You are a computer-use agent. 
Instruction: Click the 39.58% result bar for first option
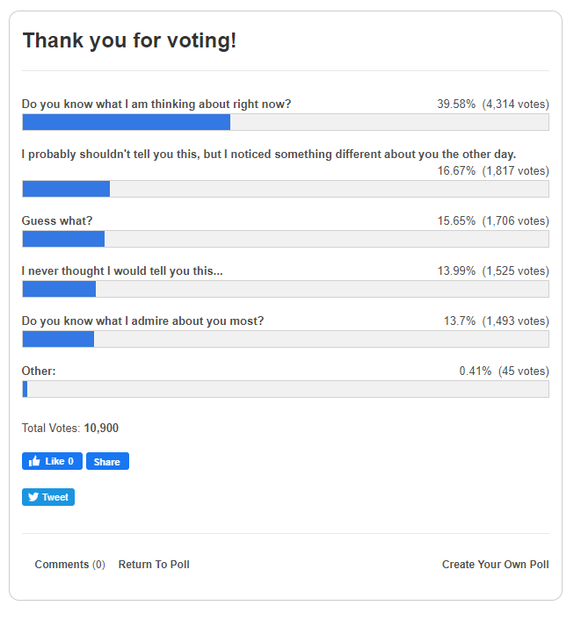coord(286,122)
